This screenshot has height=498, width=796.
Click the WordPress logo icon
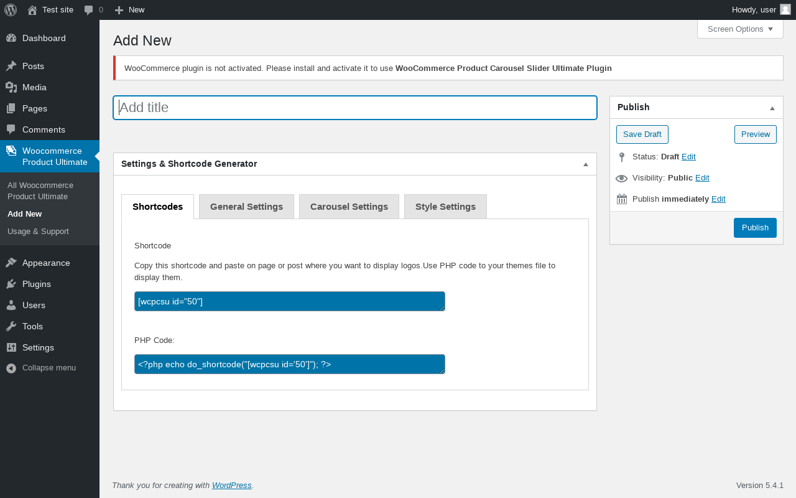pyautogui.click(x=11, y=9)
